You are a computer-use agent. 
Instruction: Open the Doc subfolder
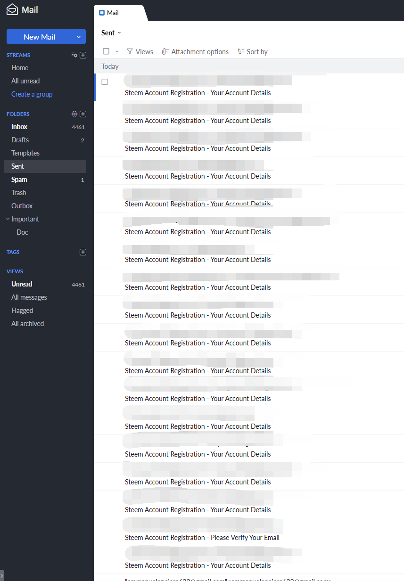point(22,232)
